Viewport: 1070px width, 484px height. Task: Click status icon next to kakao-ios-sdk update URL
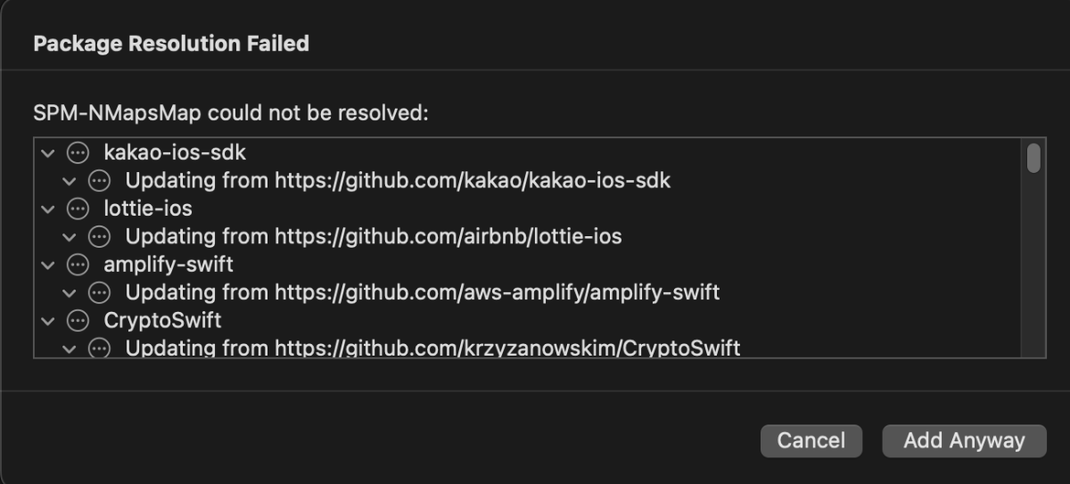(x=100, y=181)
